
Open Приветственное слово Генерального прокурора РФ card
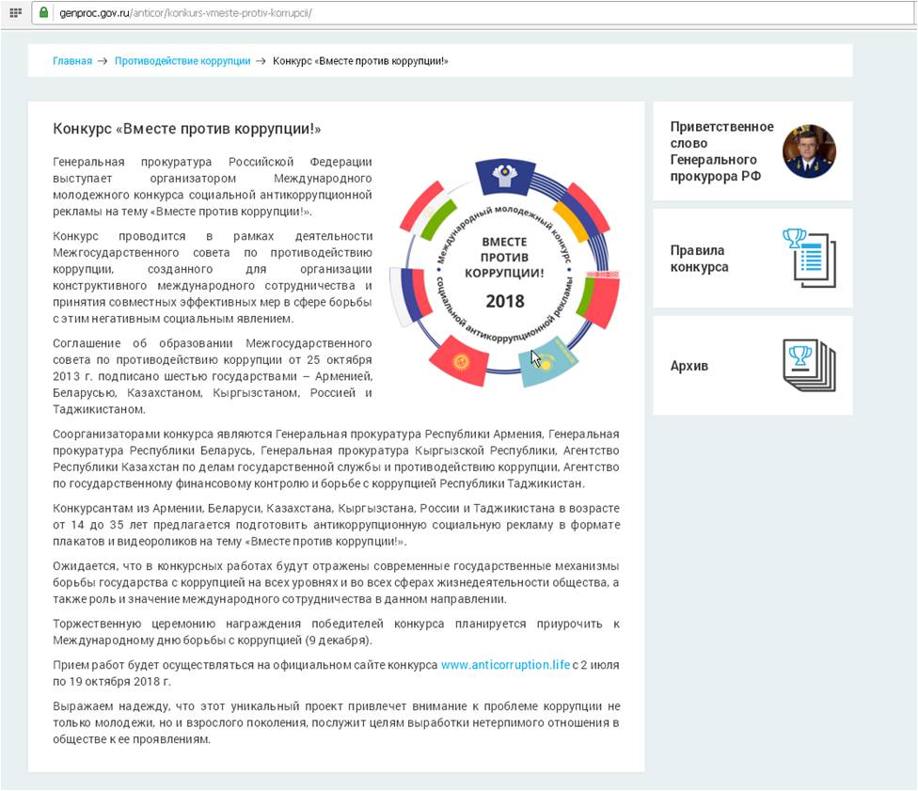pyautogui.click(x=752, y=151)
